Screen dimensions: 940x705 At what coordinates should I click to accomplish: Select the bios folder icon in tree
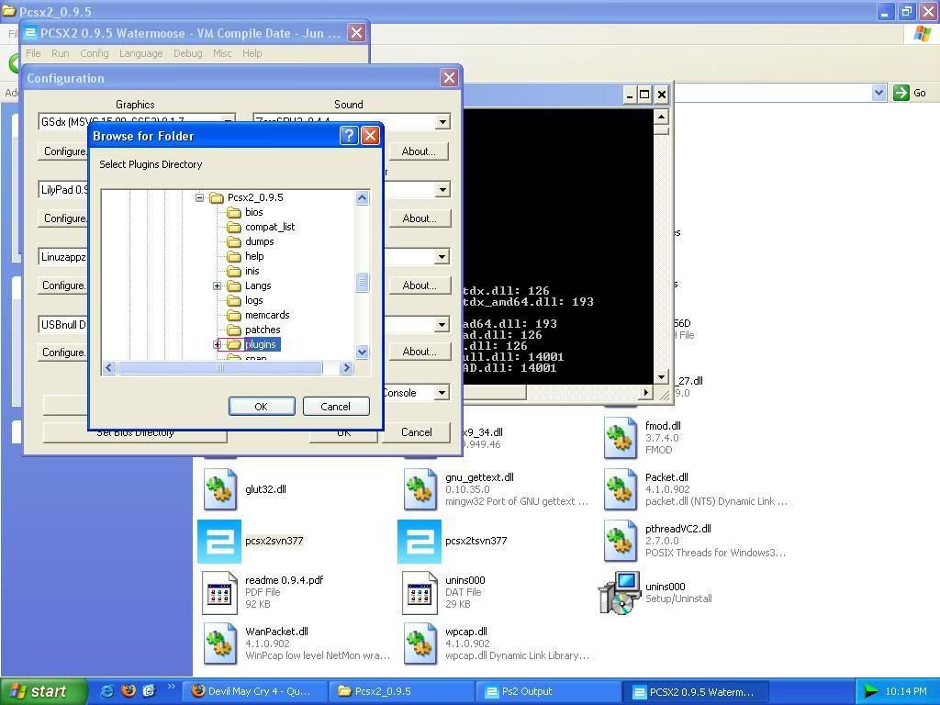click(234, 212)
